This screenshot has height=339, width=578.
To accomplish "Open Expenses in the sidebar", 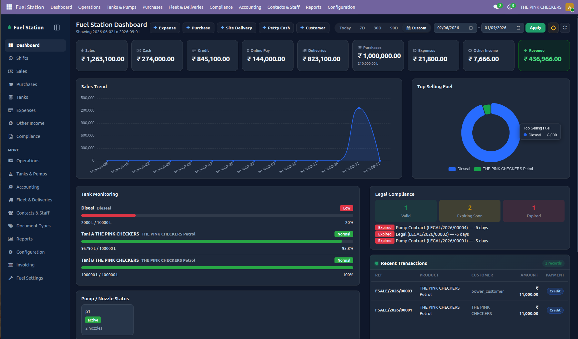I will [x=35, y=110].
